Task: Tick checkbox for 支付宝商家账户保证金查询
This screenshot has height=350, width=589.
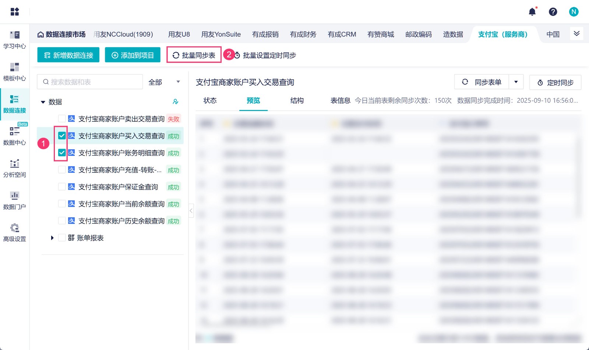Action: pyautogui.click(x=62, y=187)
